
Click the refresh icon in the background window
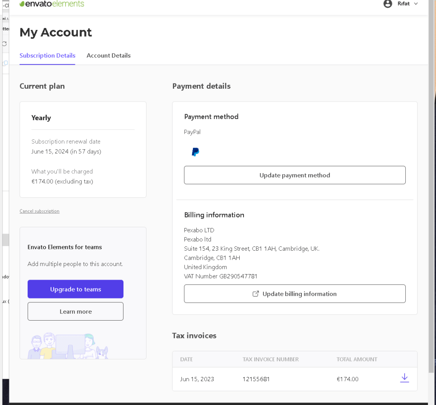(4, 44)
